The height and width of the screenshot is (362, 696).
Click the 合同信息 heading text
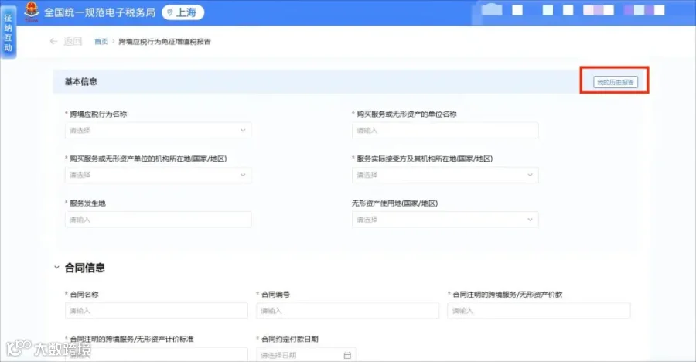(85, 268)
